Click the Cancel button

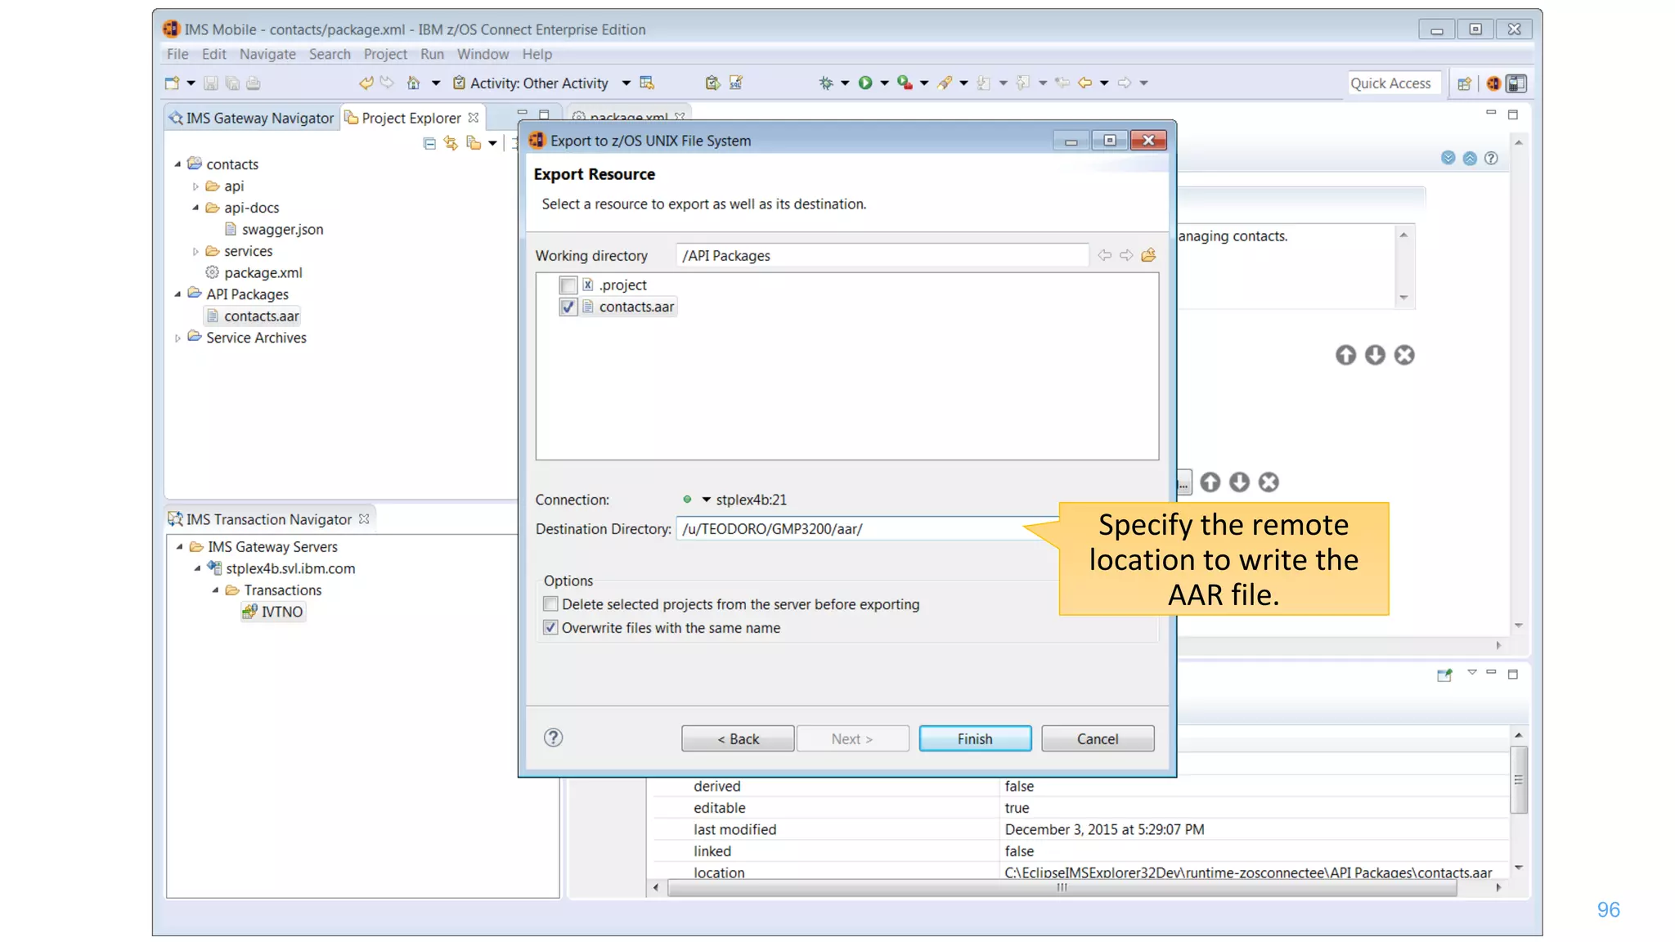click(x=1098, y=738)
